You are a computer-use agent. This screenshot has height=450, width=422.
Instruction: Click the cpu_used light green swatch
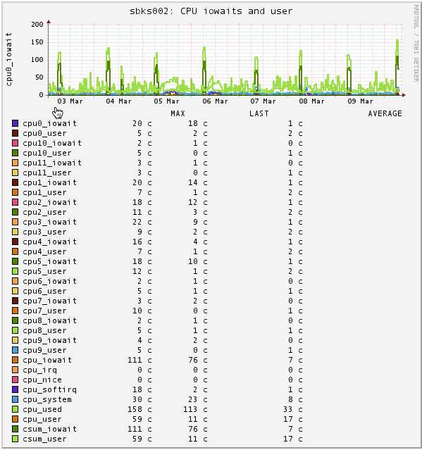(x=15, y=409)
